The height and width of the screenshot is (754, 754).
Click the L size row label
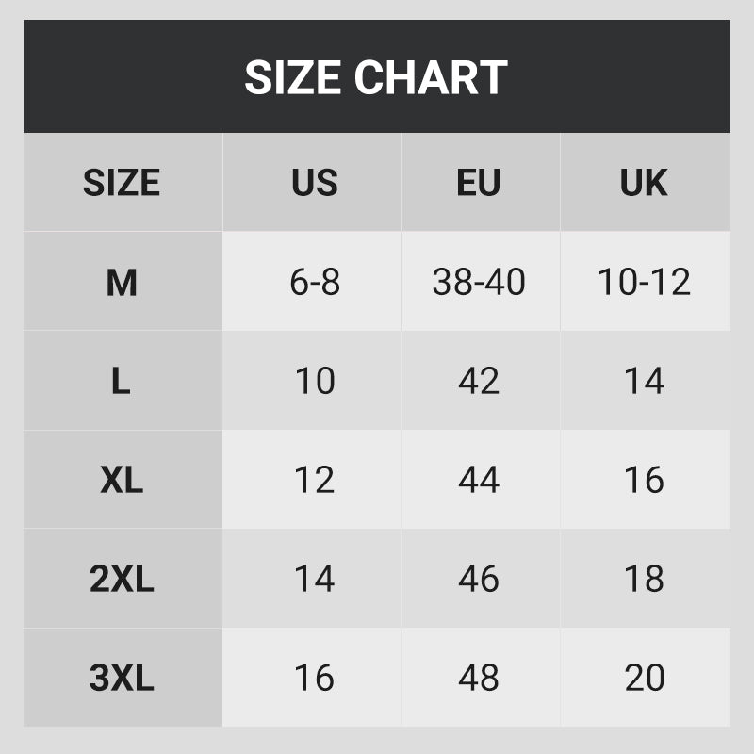[122, 381]
